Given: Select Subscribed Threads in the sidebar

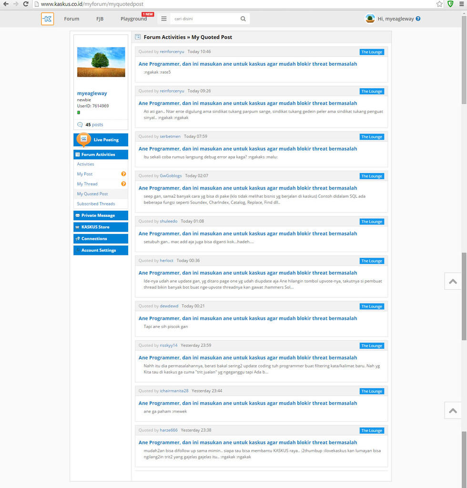Looking at the screenshot, I should tap(96, 203).
